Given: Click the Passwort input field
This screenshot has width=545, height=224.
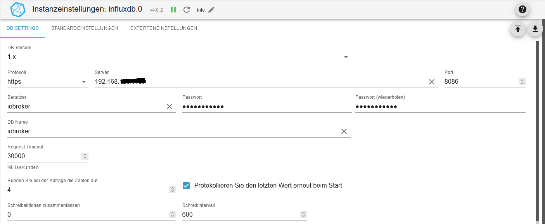Looking at the screenshot, I should (x=267, y=107).
